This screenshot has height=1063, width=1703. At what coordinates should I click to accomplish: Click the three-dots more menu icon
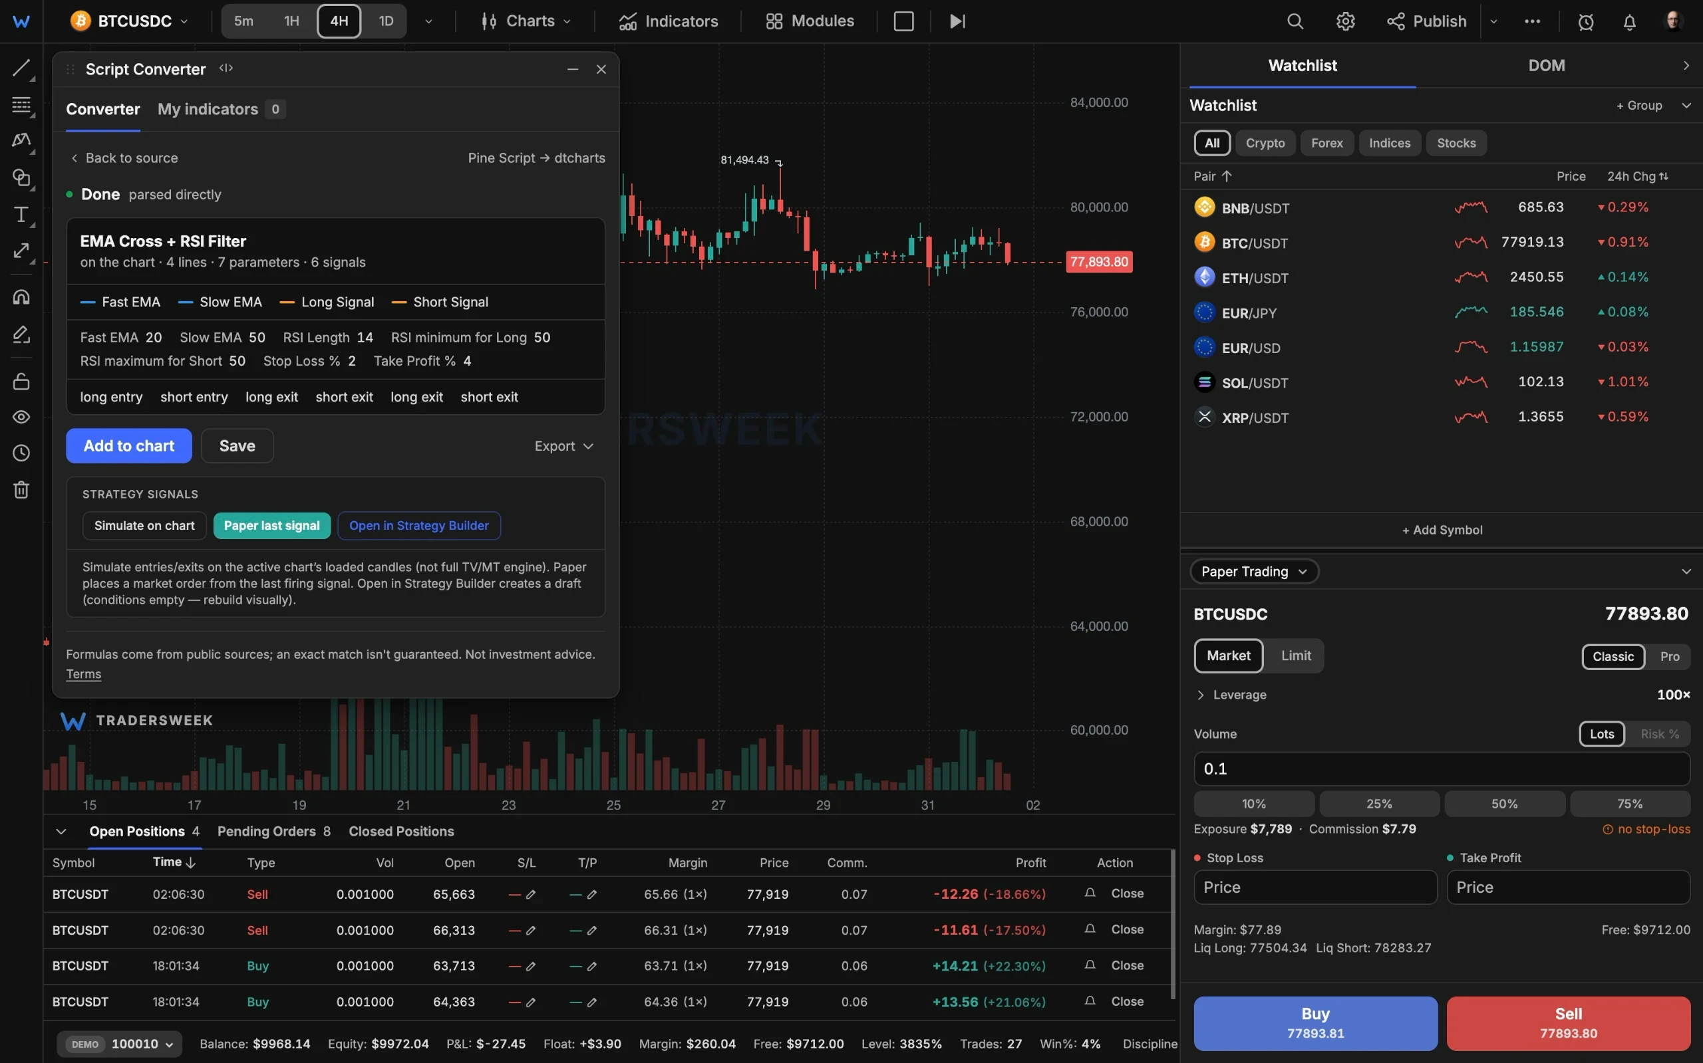coord(1532,21)
